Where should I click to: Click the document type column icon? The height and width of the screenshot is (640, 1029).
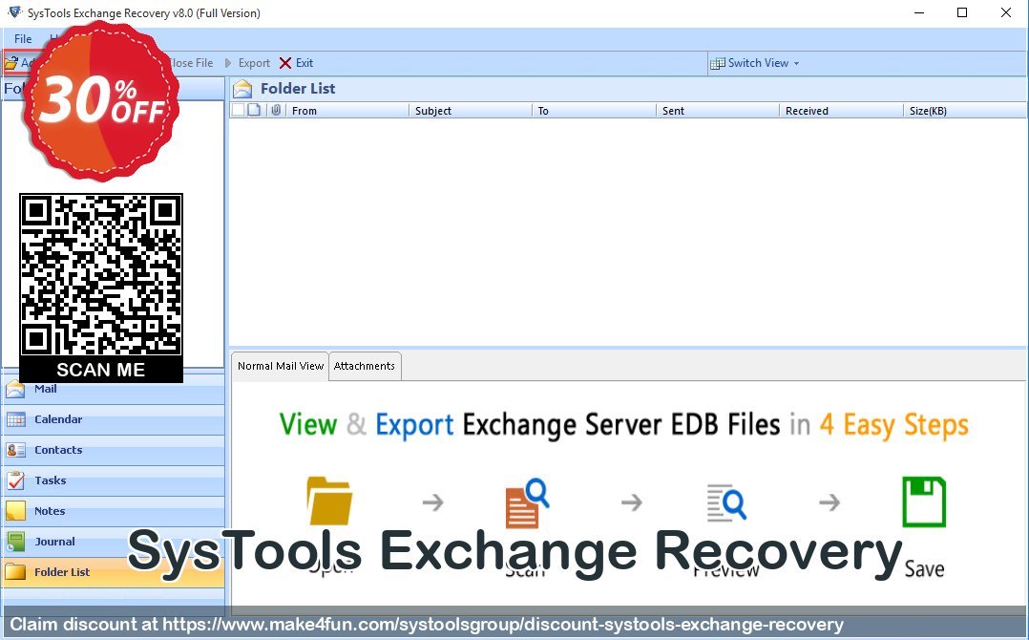[x=255, y=110]
